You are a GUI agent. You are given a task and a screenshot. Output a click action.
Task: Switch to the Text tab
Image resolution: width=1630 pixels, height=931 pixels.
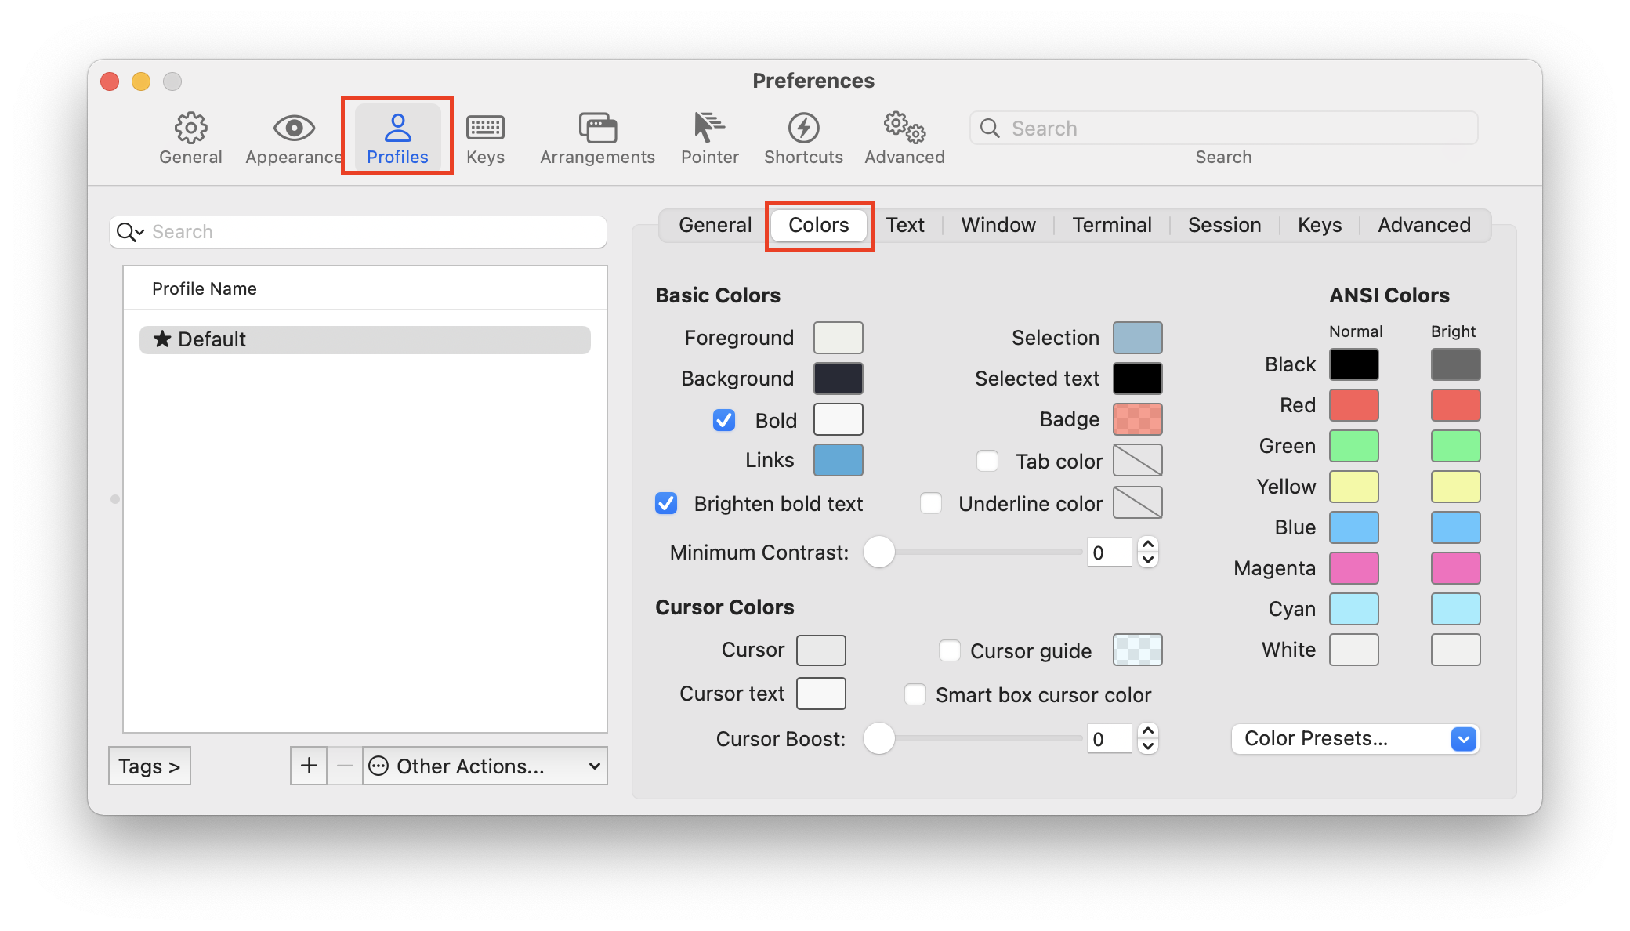pos(905,225)
